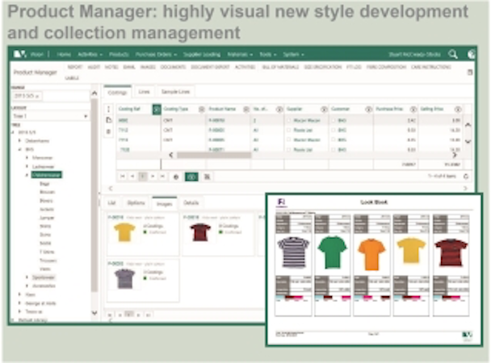Open the Activities menu dropdown
Viewport: 491px width, 363px height.
click(x=90, y=54)
